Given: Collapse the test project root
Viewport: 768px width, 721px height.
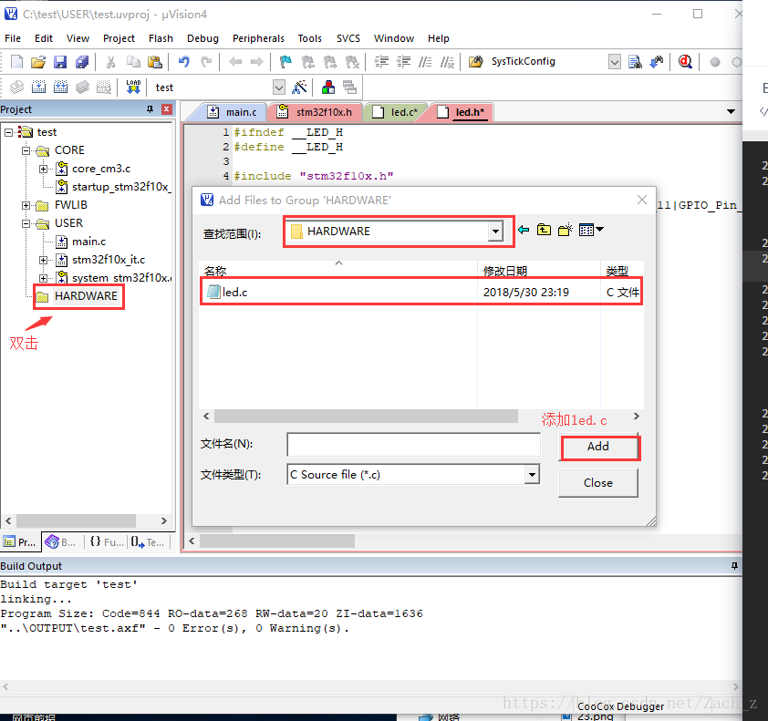Looking at the screenshot, I should point(8,133).
